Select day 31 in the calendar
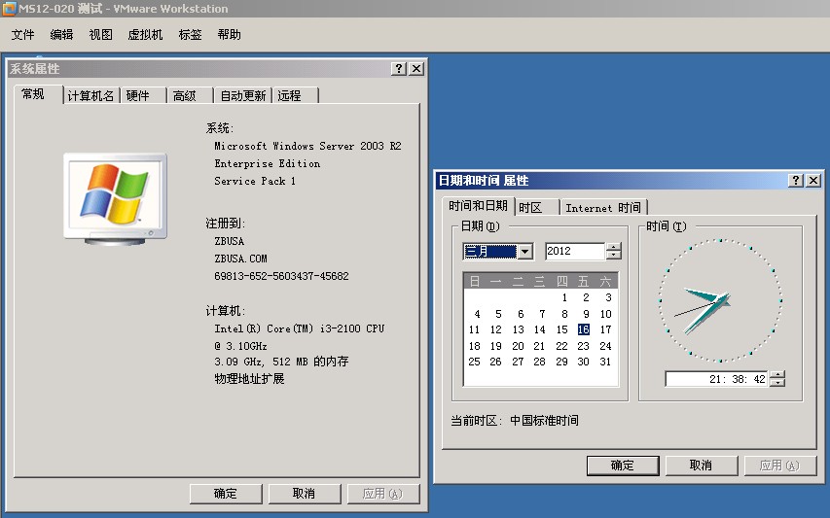This screenshot has height=518, width=830. (x=605, y=363)
